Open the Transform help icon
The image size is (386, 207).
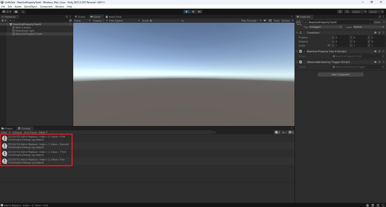pyautogui.click(x=375, y=32)
